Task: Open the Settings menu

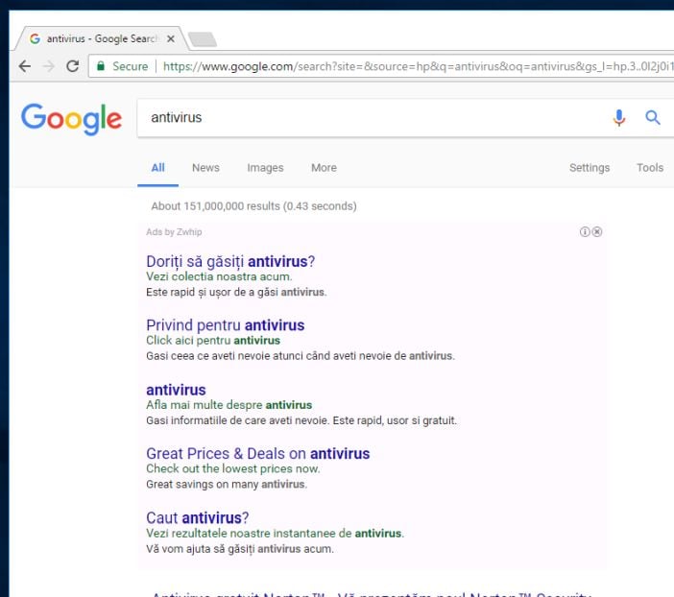Action: pos(590,168)
